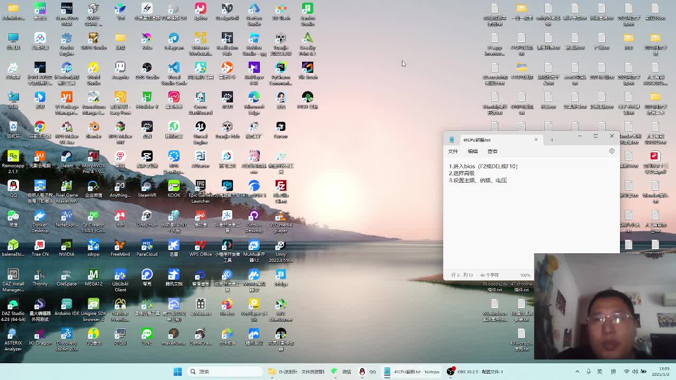Open the Firefox desktop shortcut
The width and height of the screenshot is (676, 380).
(x=227, y=307)
